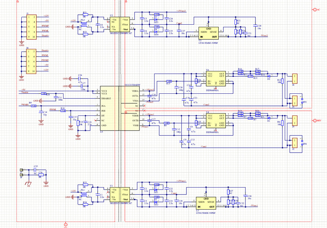Select the -5Vsec2 net label near C31

click(x=264, y=36)
